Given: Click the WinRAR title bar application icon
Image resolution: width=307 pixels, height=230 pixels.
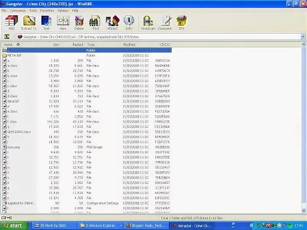Looking at the screenshot, I should [x=3, y=4].
